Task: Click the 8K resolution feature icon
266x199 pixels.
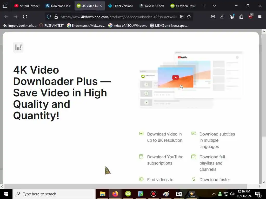Action: coord(141,133)
